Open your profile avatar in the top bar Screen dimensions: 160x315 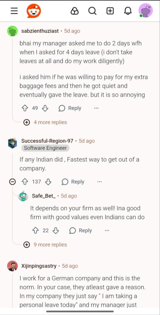(146, 10)
